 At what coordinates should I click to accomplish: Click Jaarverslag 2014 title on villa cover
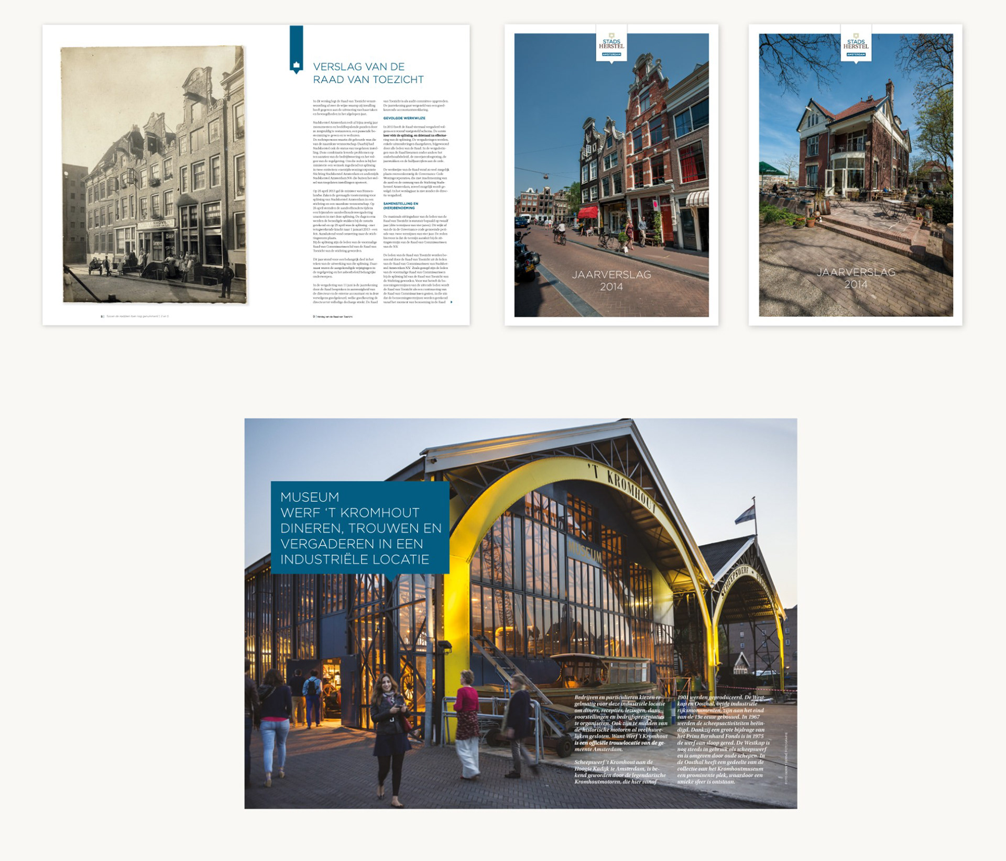856,278
